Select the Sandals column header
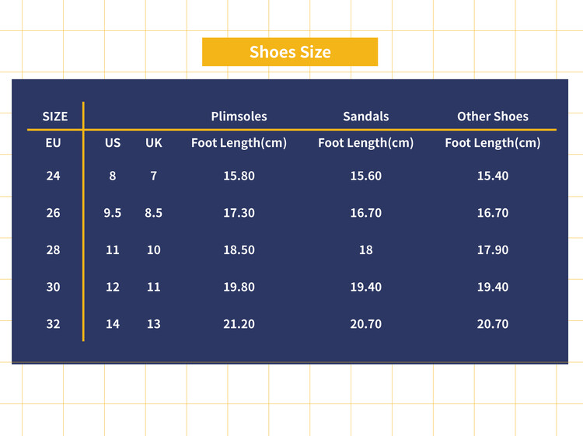This screenshot has height=436, width=583. point(365,117)
